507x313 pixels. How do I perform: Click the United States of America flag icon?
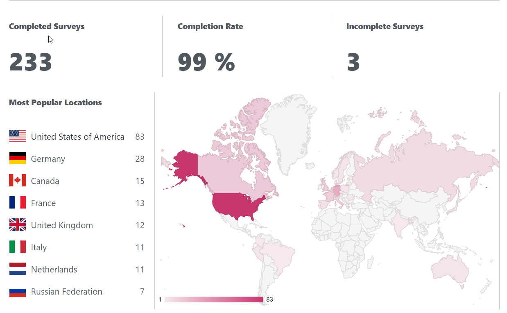18,136
